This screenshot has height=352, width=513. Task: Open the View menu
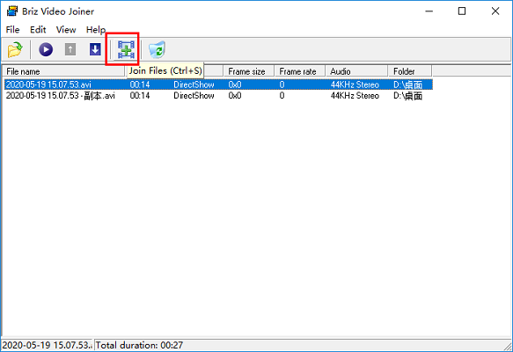pyautogui.click(x=66, y=30)
